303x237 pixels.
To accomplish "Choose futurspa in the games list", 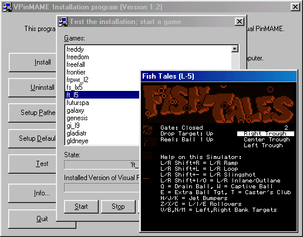I will click(78, 103).
